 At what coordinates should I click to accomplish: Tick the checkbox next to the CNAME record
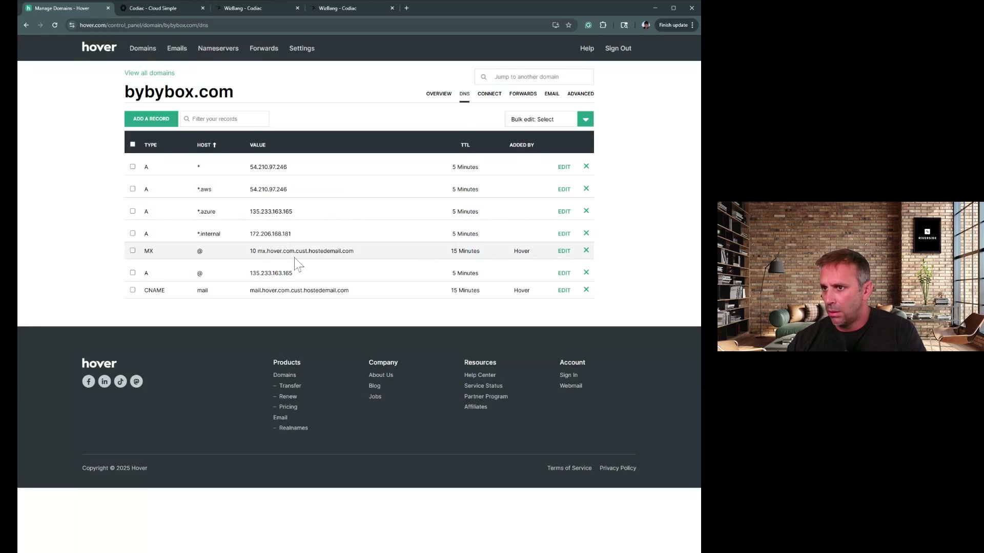click(x=132, y=290)
